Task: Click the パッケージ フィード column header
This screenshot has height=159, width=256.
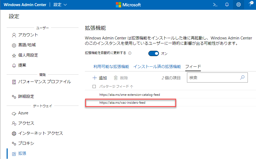Action: 114,87
